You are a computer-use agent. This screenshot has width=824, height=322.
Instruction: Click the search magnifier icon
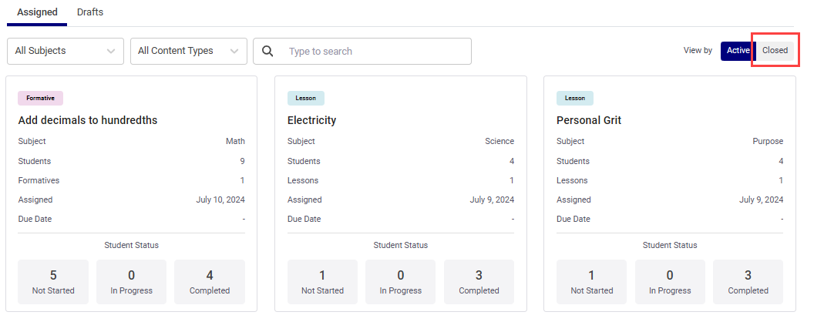(268, 52)
